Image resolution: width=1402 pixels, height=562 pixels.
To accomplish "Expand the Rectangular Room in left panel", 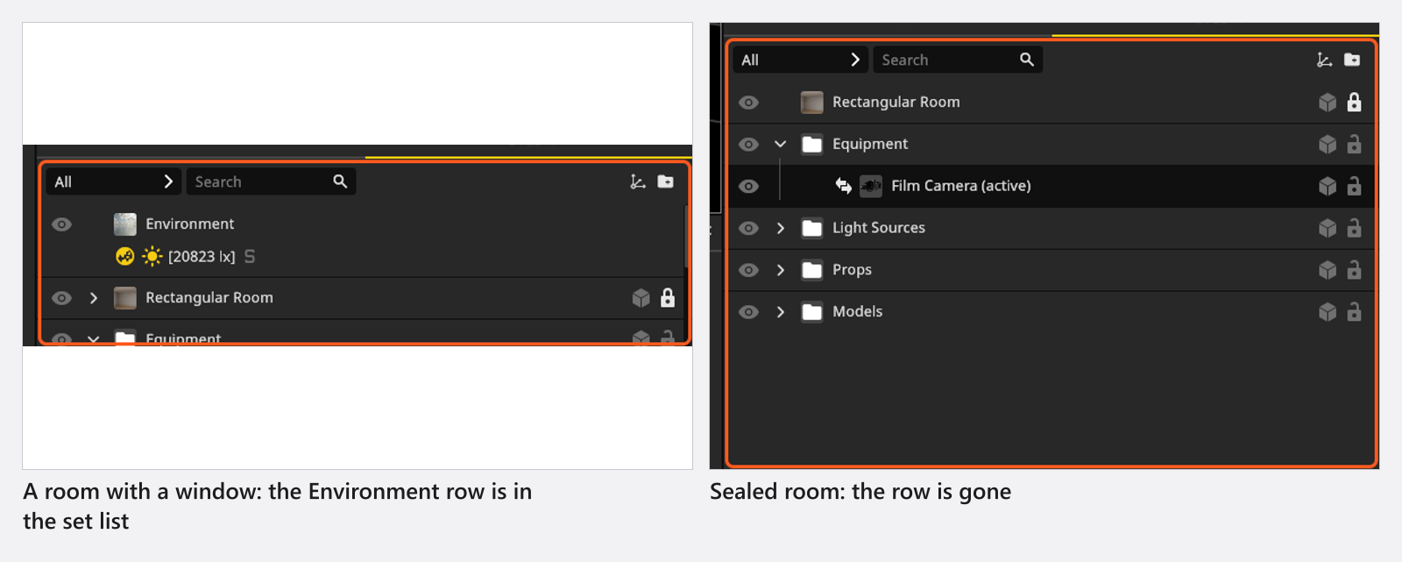I will coord(93,298).
